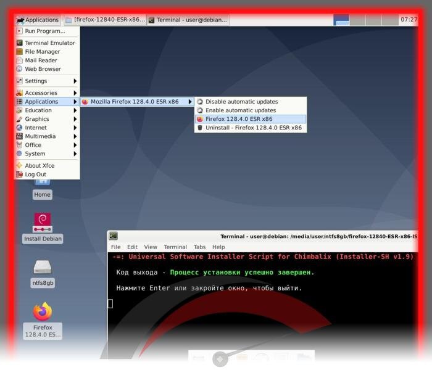Click the Disable automatic updates refresh icon

(200, 102)
